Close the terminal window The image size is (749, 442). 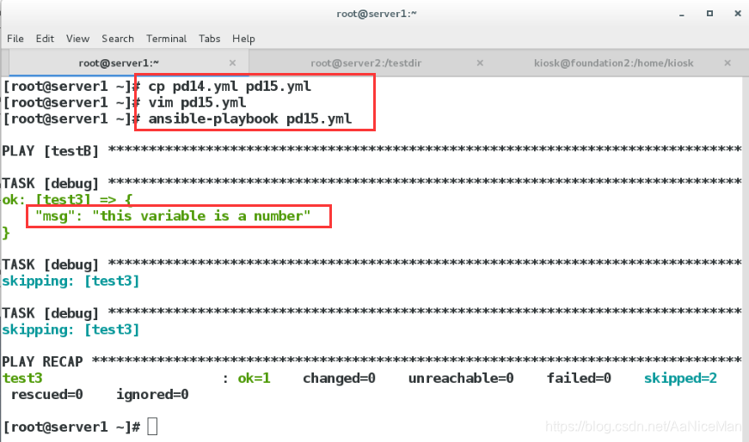click(x=738, y=14)
